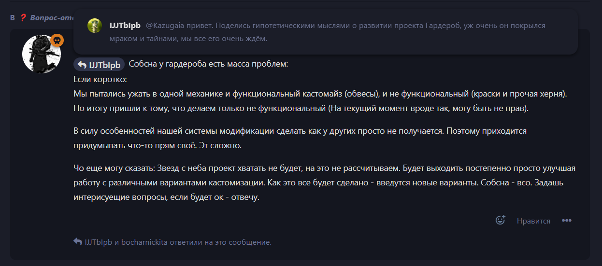
Task: Click the paragraph starting 'Если коротко'
Action: click(320, 94)
